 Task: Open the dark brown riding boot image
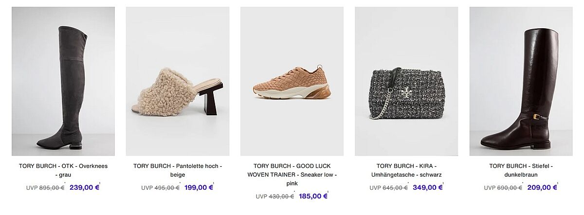pos(521,81)
